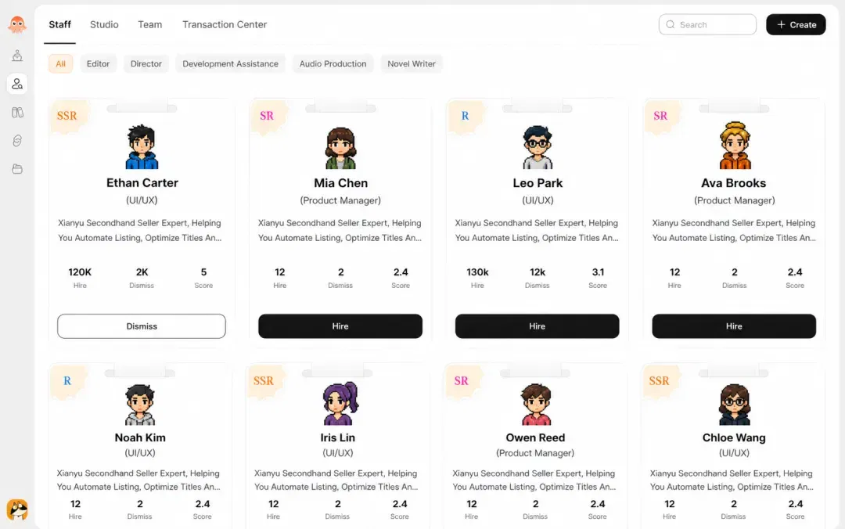
Task: Hire Mia Chen
Action: [x=340, y=326]
